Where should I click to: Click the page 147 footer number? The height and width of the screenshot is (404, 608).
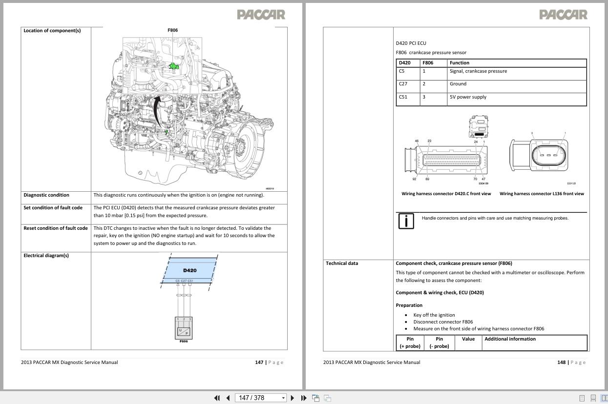click(x=259, y=363)
